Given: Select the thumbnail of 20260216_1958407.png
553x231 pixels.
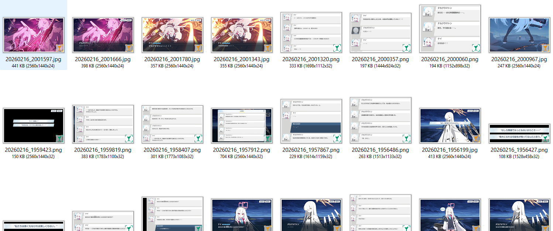Looking at the screenshot, I should click(x=172, y=125).
